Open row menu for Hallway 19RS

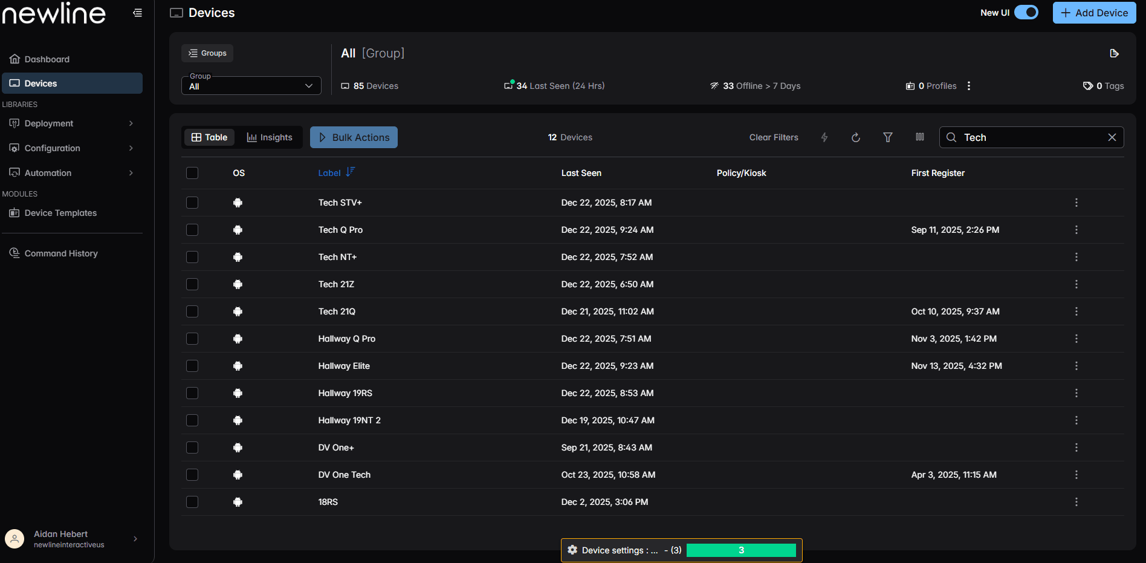pos(1076,393)
